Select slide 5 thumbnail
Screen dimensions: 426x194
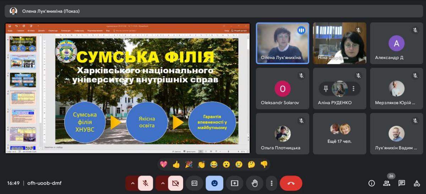click(23, 116)
